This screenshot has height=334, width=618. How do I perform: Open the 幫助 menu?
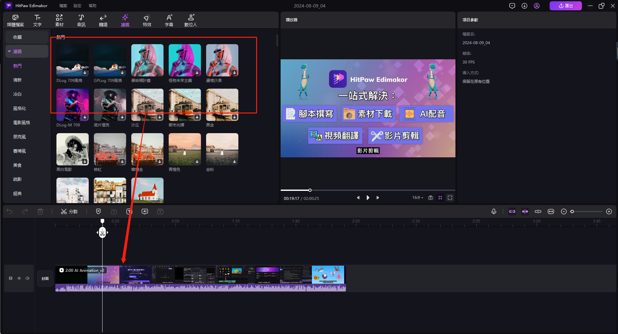93,6
